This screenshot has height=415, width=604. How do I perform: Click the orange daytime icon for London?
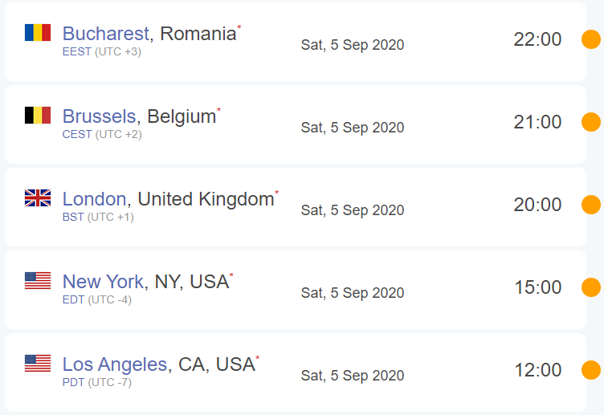pos(591,205)
